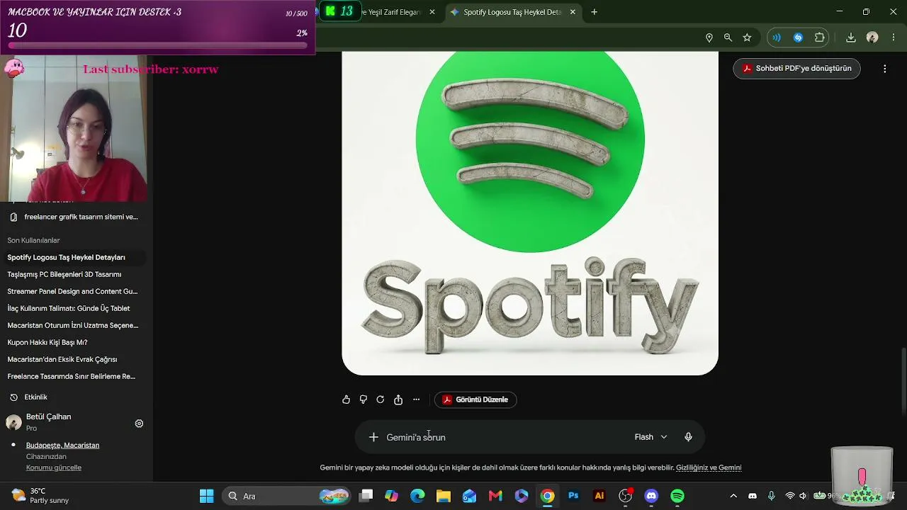This screenshot has height=510, width=907.
Task: Open Spotify from the taskbar
Action: pyautogui.click(x=677, y=496)
